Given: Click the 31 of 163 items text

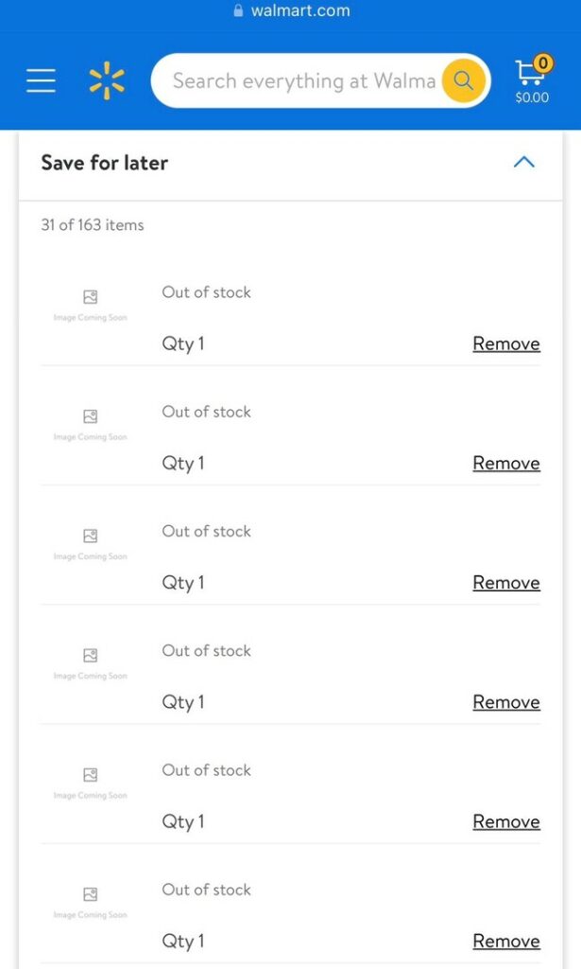Looking at the screenshot, I should click(92, 225).
